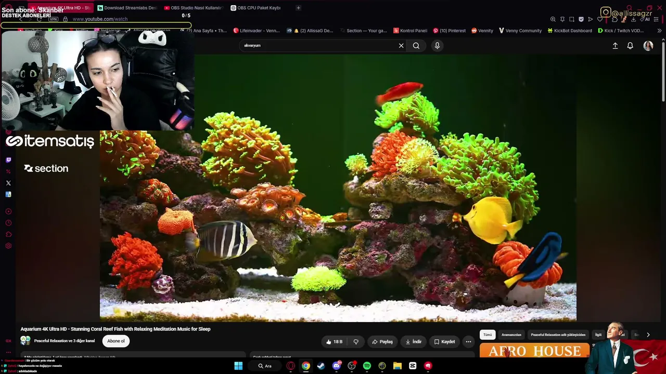The image size is (666, 374).
Task: Open the AFRO HOUSE recommended video thumbnail
Action: [535, 351]
